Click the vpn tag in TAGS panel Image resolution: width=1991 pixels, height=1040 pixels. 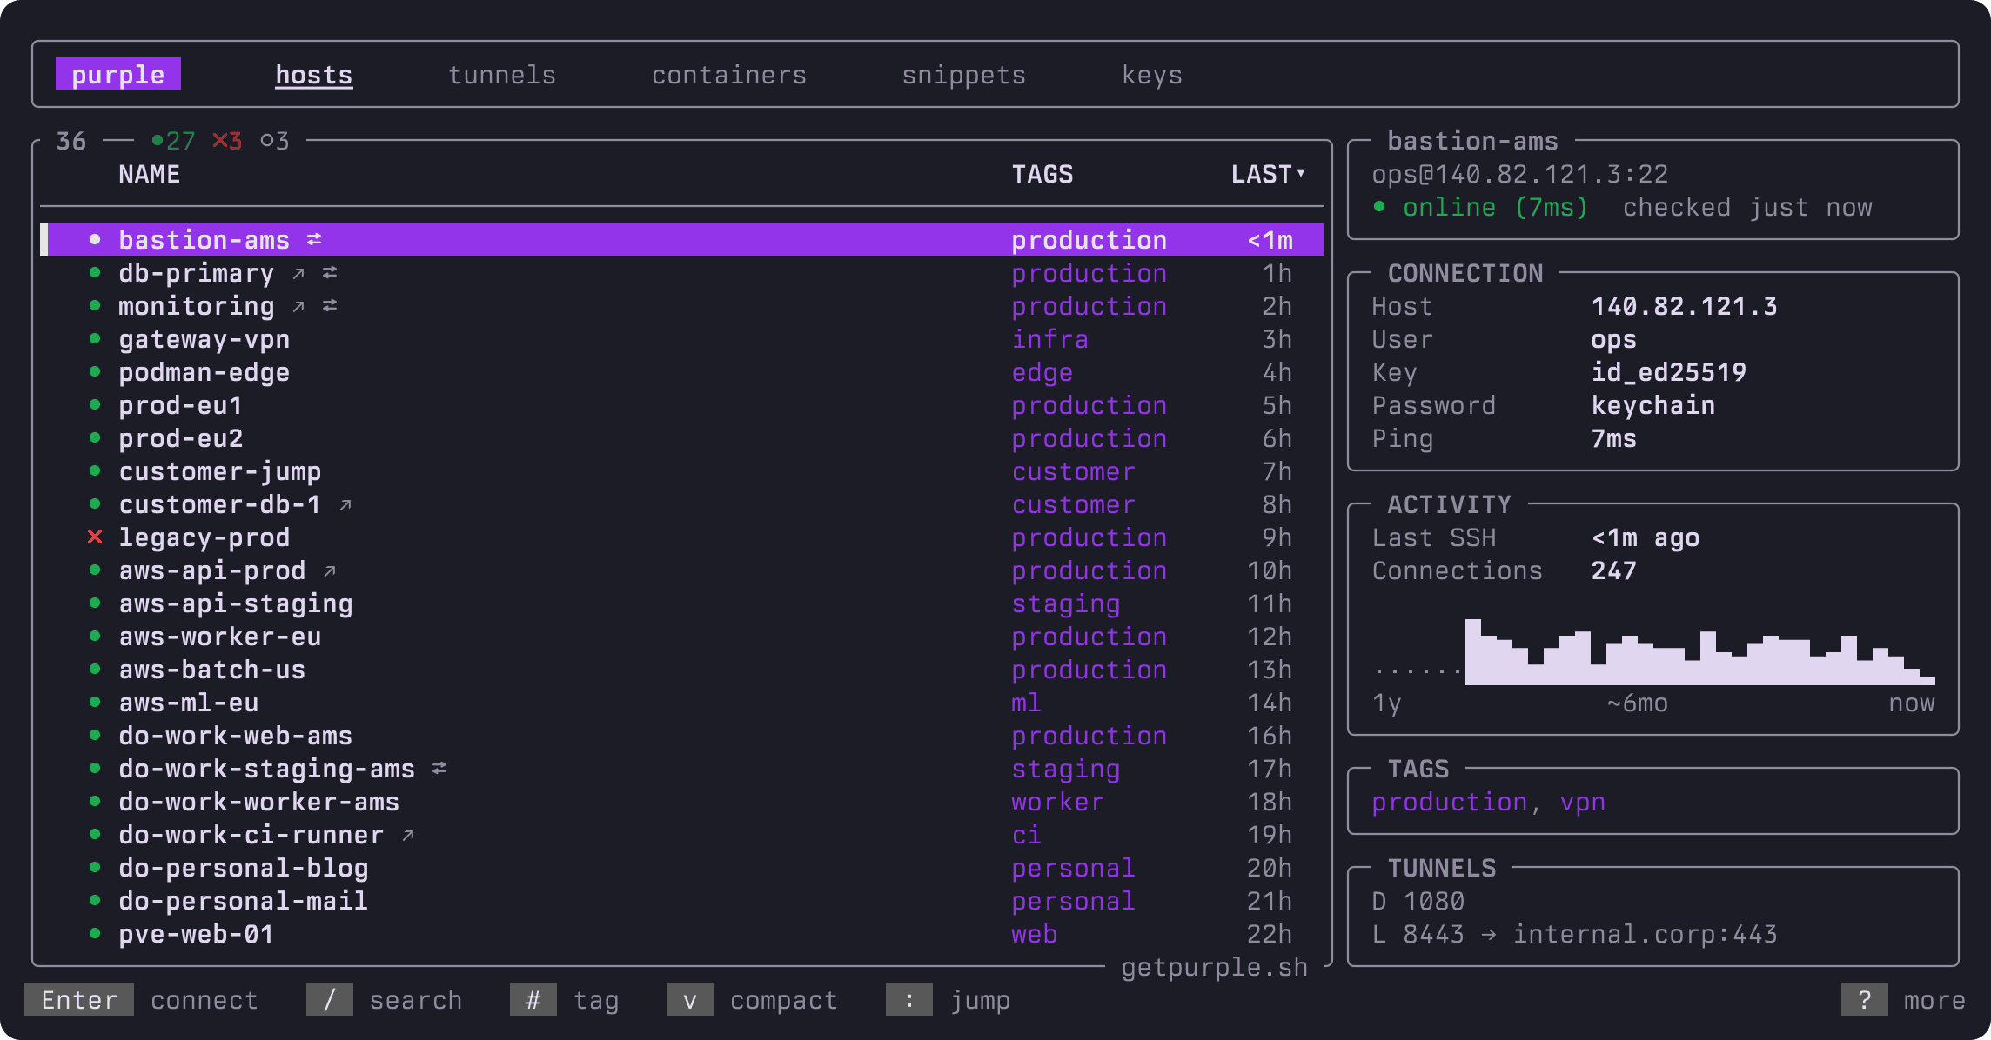pos(1583,802)
